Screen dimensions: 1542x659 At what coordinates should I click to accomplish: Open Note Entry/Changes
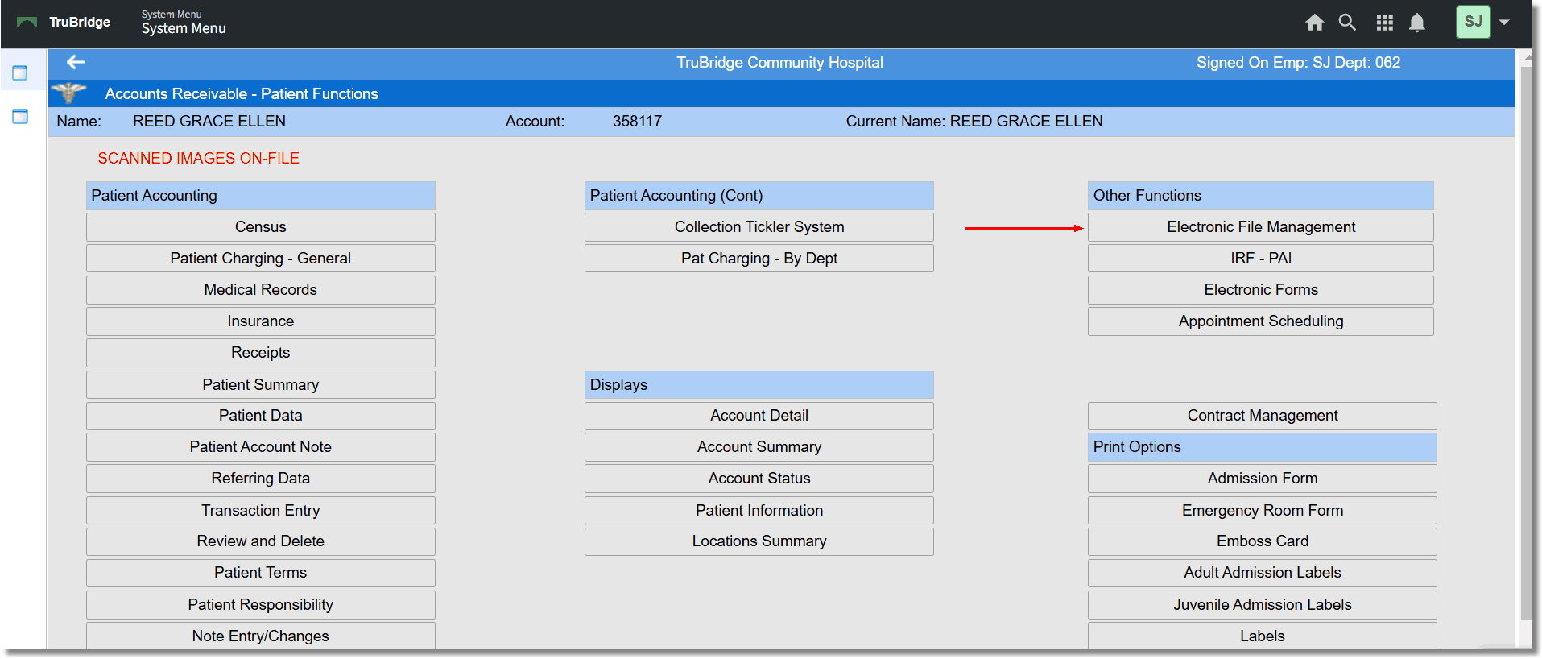coord(261,636)
